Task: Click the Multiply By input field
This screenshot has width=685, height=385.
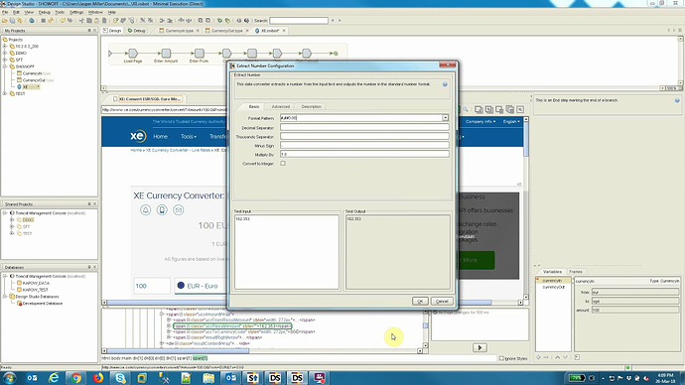Action: tap(364, 154)
